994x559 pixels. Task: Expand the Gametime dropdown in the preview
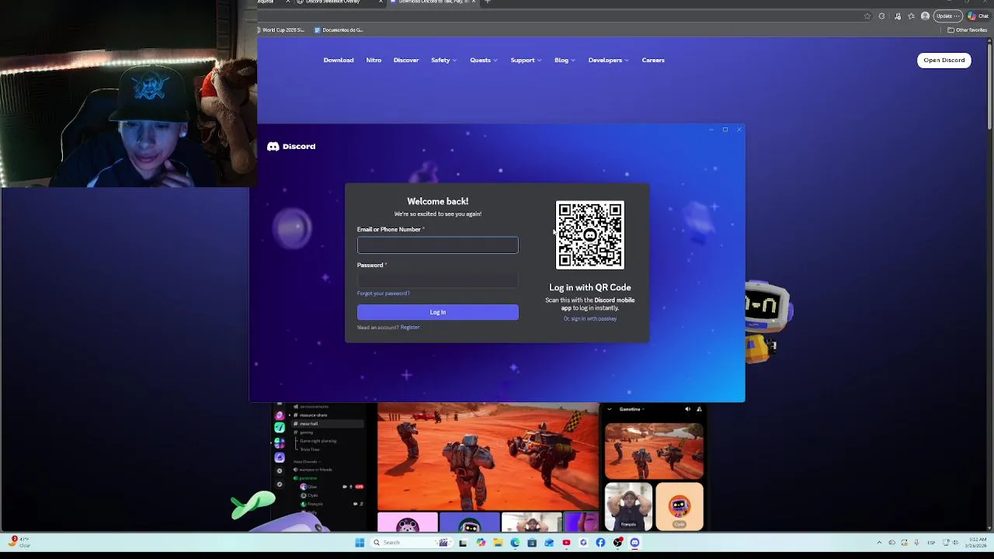[631, 409]
